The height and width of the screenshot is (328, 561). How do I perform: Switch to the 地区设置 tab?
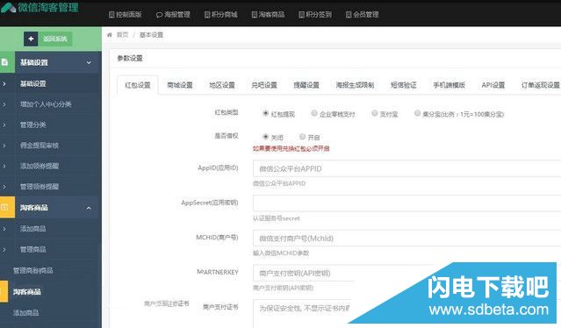click(x=222, y=85)
